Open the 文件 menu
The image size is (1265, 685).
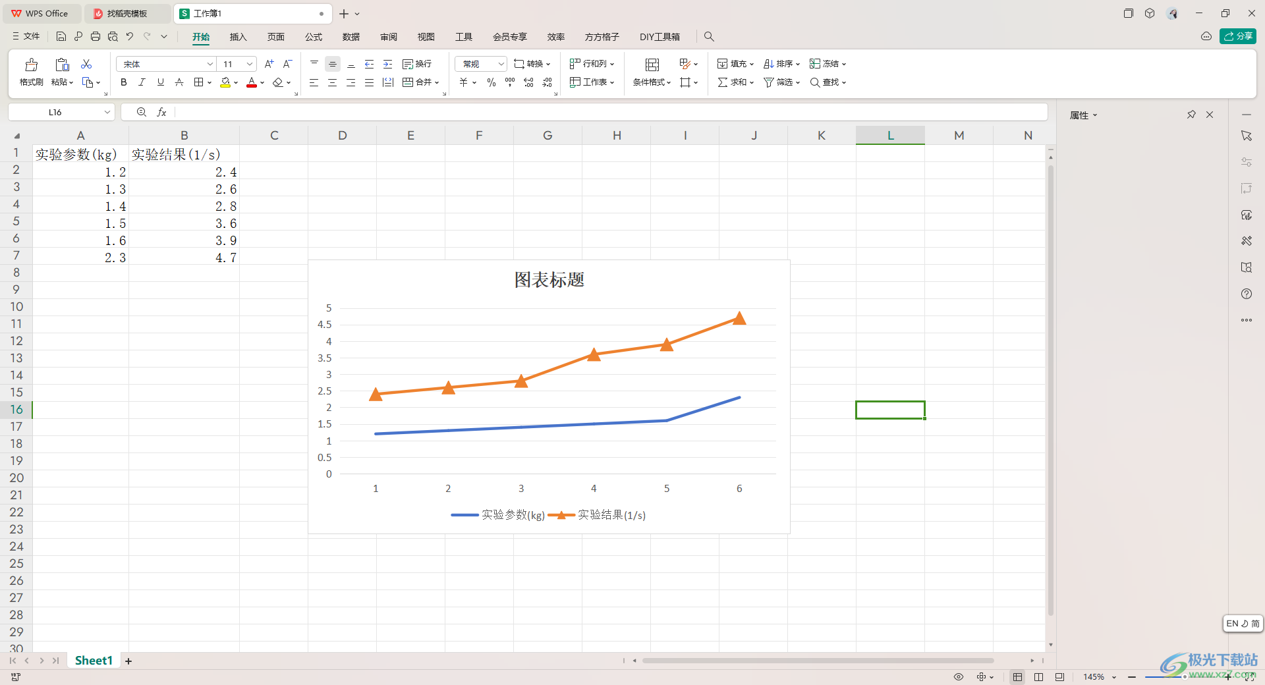click(26, 37)
